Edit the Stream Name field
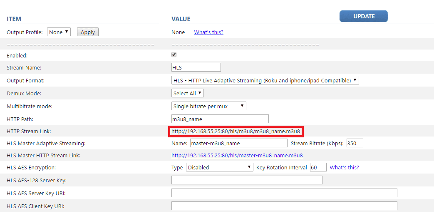Image resolution: width=434 pixels, height=216 pixels. tap(196, 67)
